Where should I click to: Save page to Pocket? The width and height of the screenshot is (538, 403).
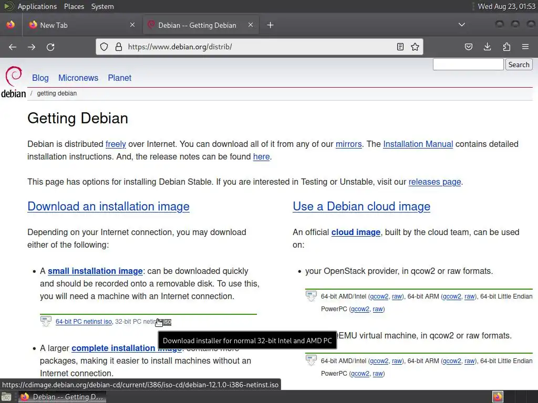468,47
